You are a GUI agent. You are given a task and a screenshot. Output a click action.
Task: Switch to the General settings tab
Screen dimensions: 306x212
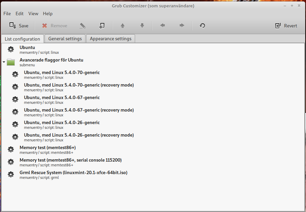(65, 39)
